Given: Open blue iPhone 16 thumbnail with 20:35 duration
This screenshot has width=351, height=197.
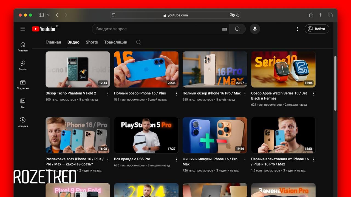Looking at the screenshot, I should [x=146, y=69].
